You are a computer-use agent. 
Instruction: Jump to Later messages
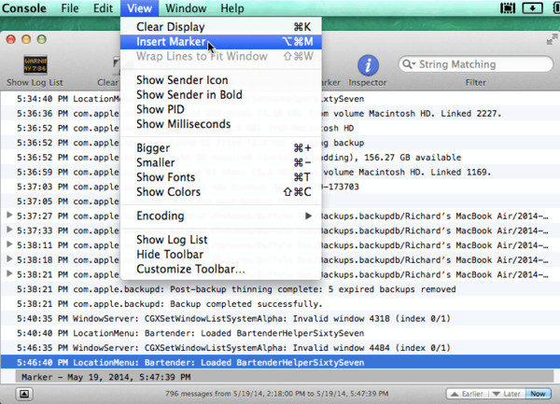(x=507, y=394)
